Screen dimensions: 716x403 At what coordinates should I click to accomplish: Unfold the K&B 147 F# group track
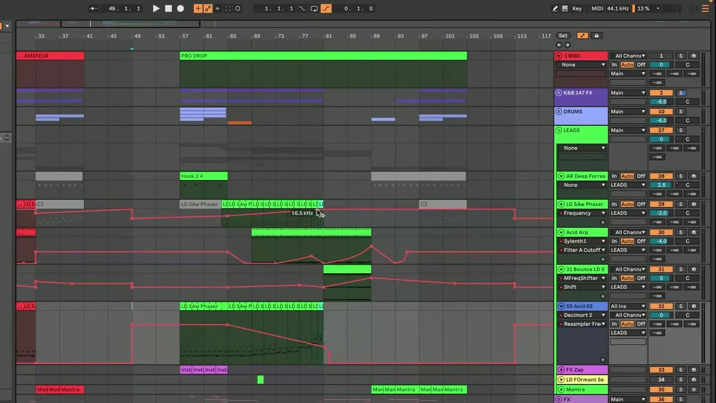pos(559,93)
